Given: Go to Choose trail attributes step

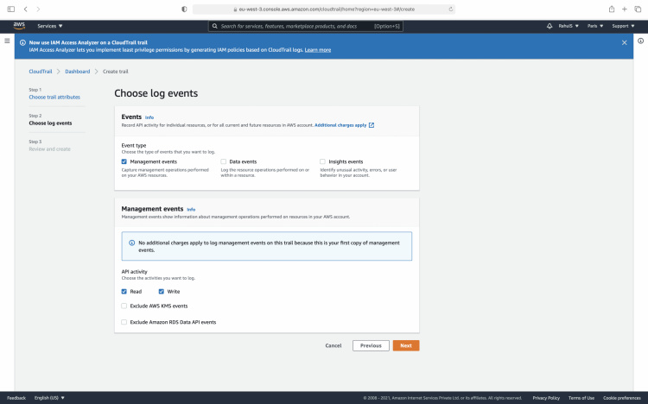Looking at the screenshot, I should point(49,97).
